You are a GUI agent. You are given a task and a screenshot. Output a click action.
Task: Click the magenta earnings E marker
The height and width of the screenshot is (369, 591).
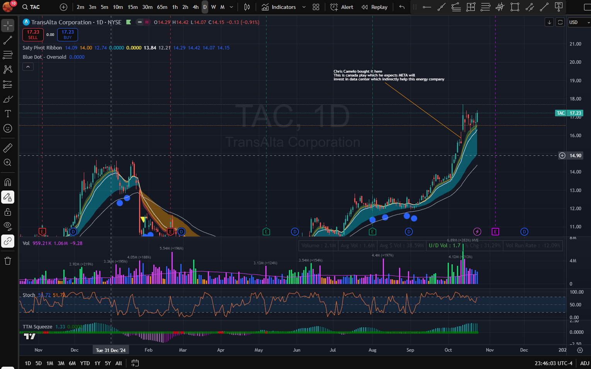pyautogui.click(x=495, y=231)
